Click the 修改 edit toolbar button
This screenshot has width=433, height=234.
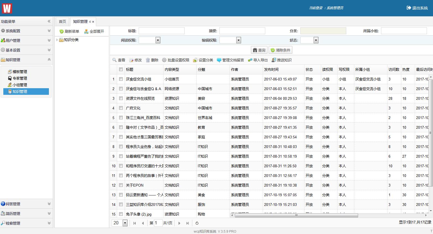coord(135,60)
